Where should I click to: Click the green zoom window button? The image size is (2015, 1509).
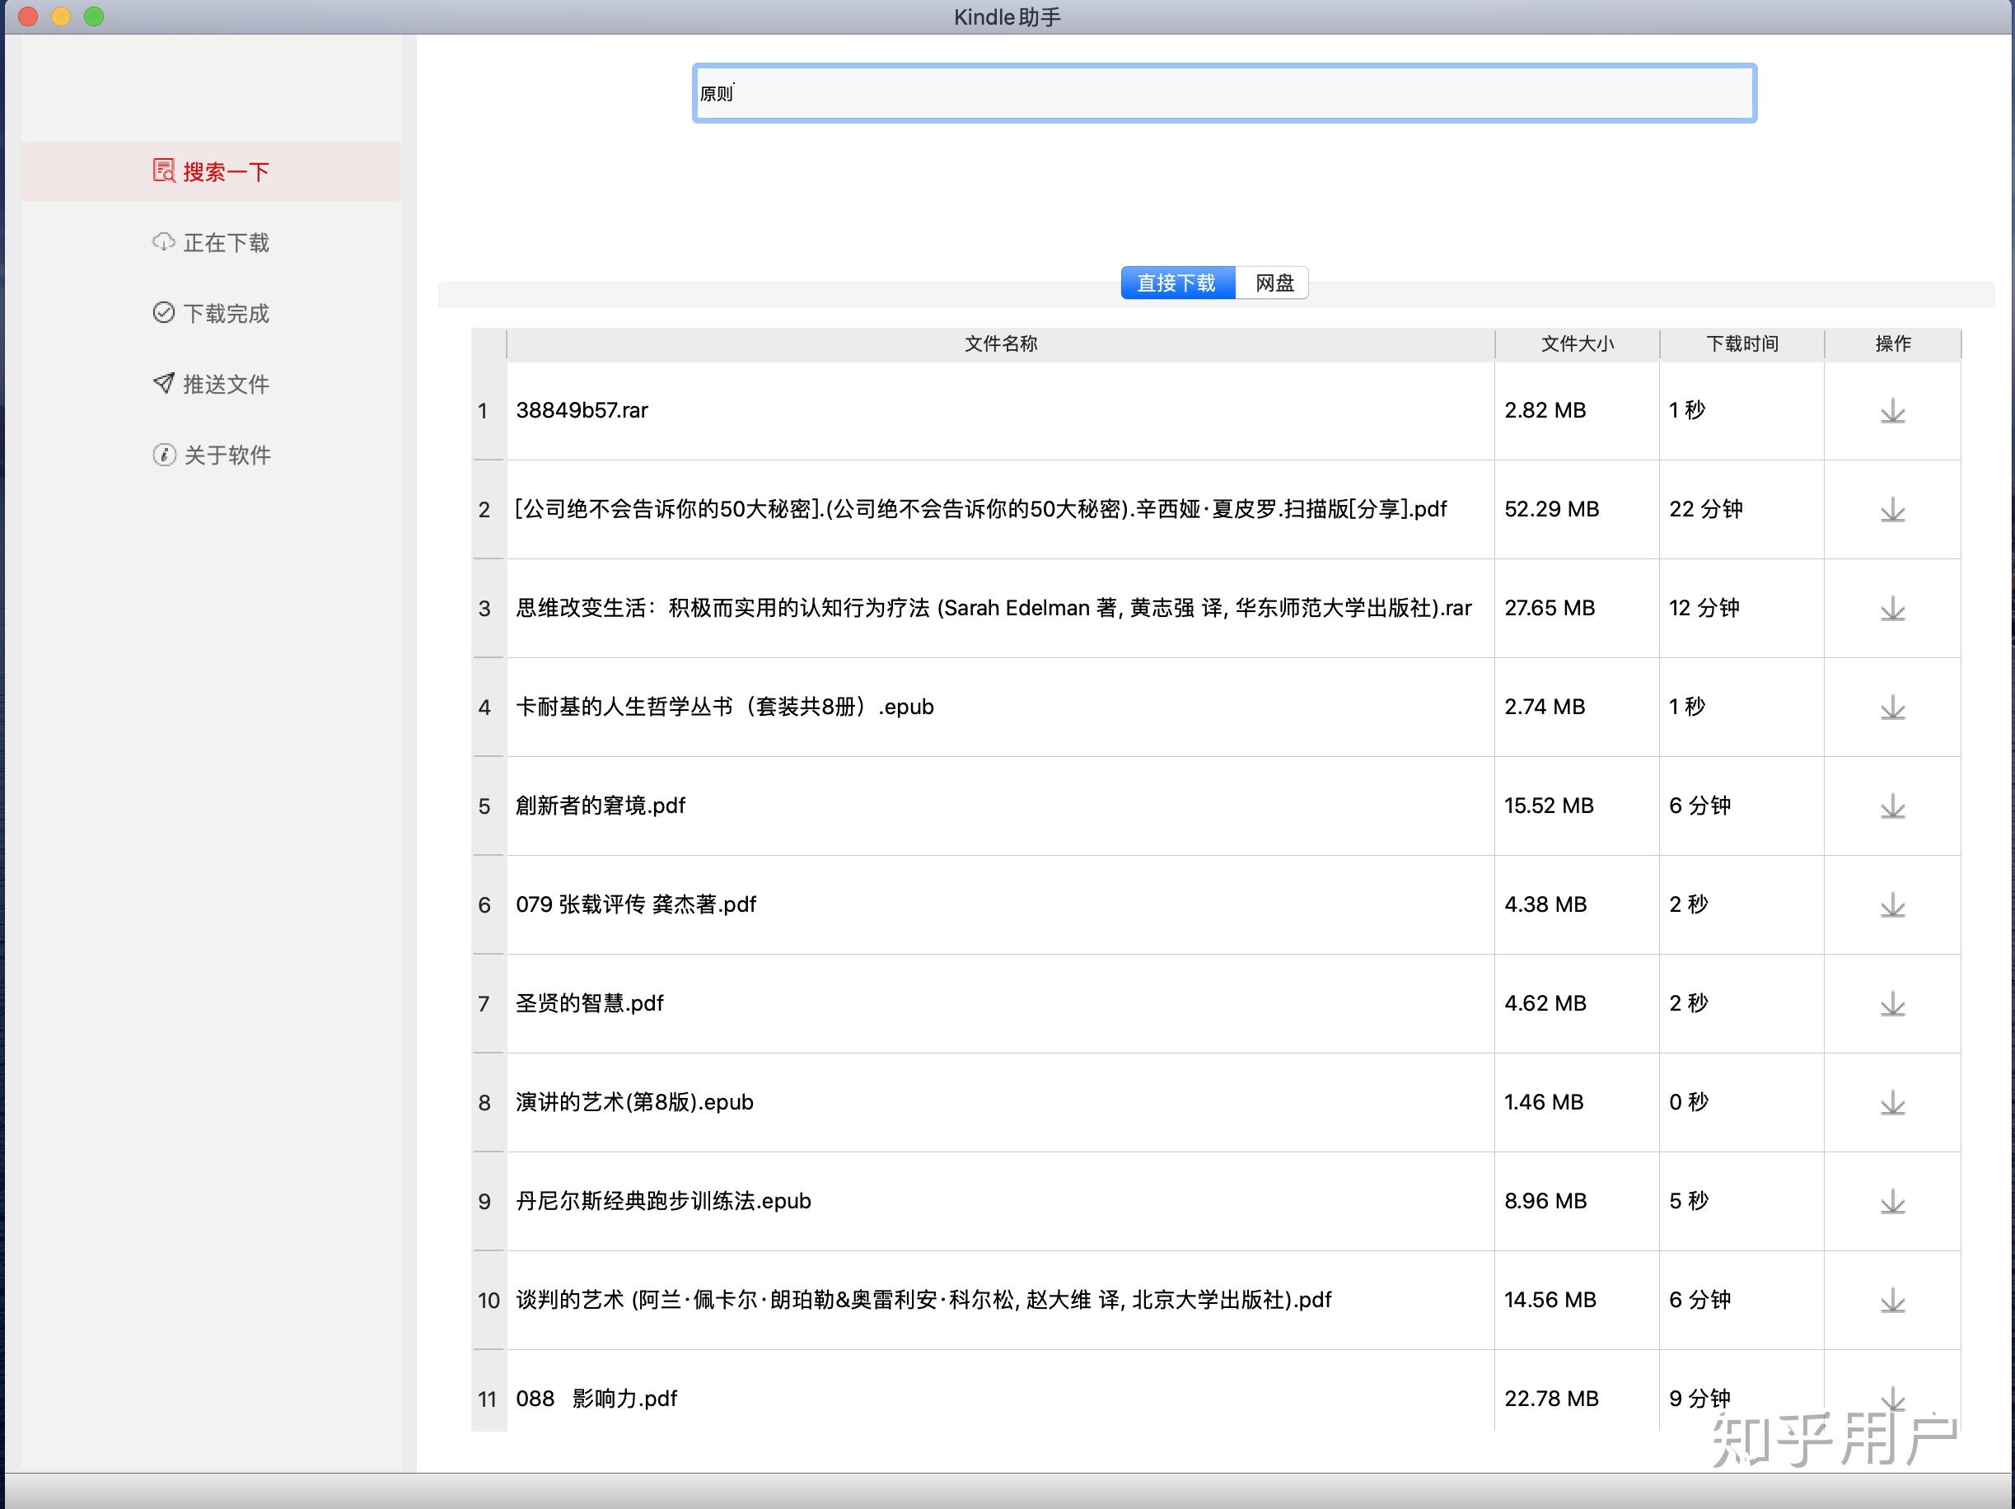(x=94, y=16)
